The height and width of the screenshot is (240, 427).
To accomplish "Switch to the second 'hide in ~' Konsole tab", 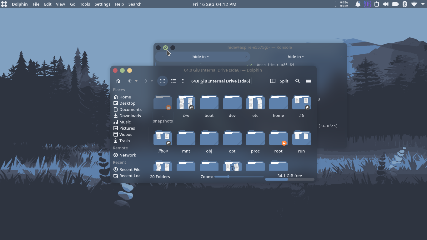I will click(296, 57).
